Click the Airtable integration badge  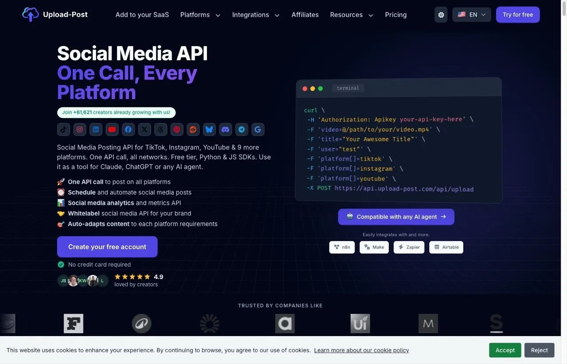[x=446, y=247]
